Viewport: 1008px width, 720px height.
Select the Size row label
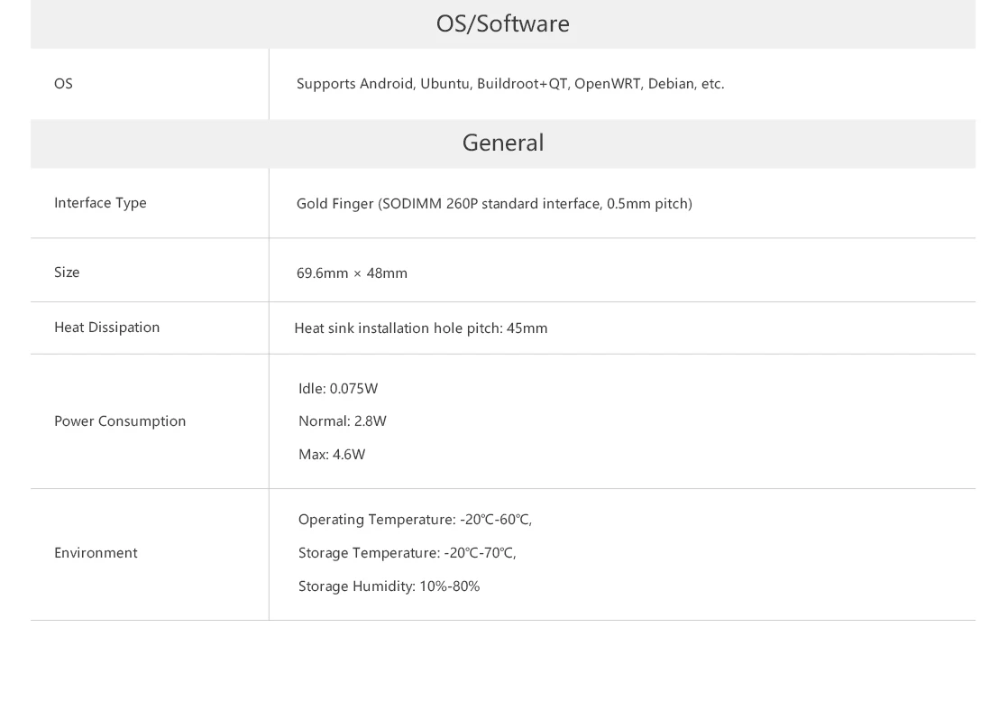coord(67,272)
